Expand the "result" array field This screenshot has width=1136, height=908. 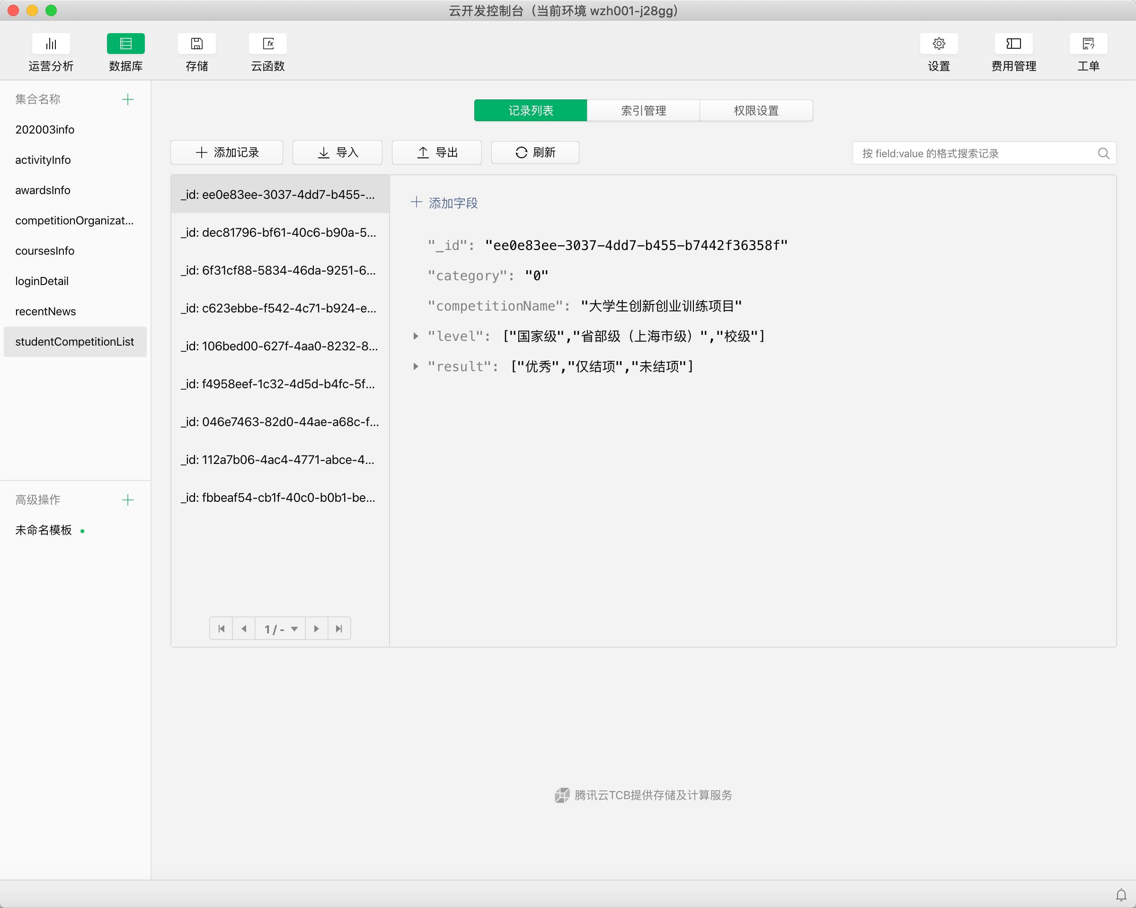click(x=416, y=366)
